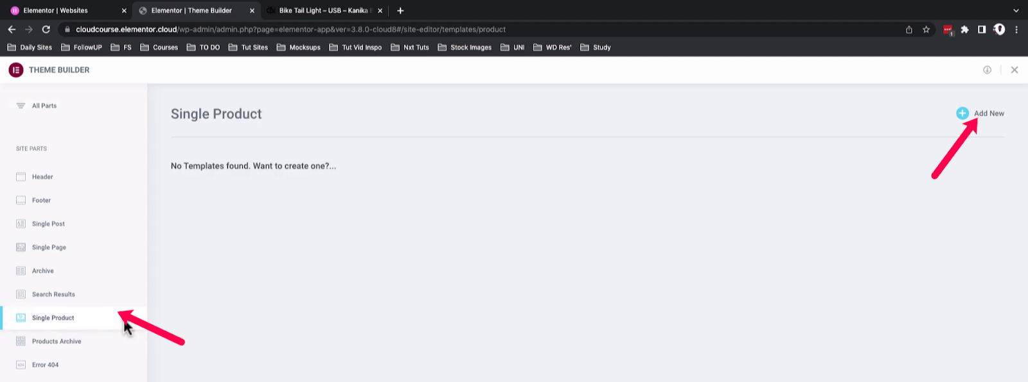Click the Search Results icon
Viewport: 1028px width, 382px height.
coord(21,294)
